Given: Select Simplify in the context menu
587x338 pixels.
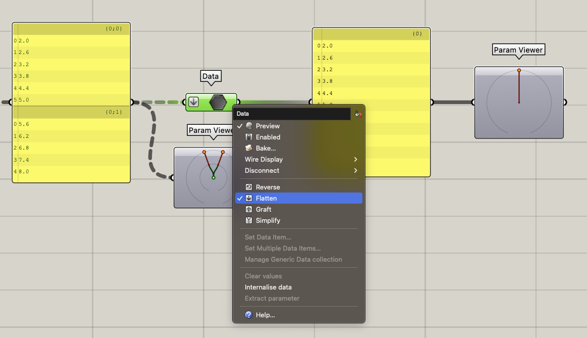Looking at the screenshot, I should 299,220.
